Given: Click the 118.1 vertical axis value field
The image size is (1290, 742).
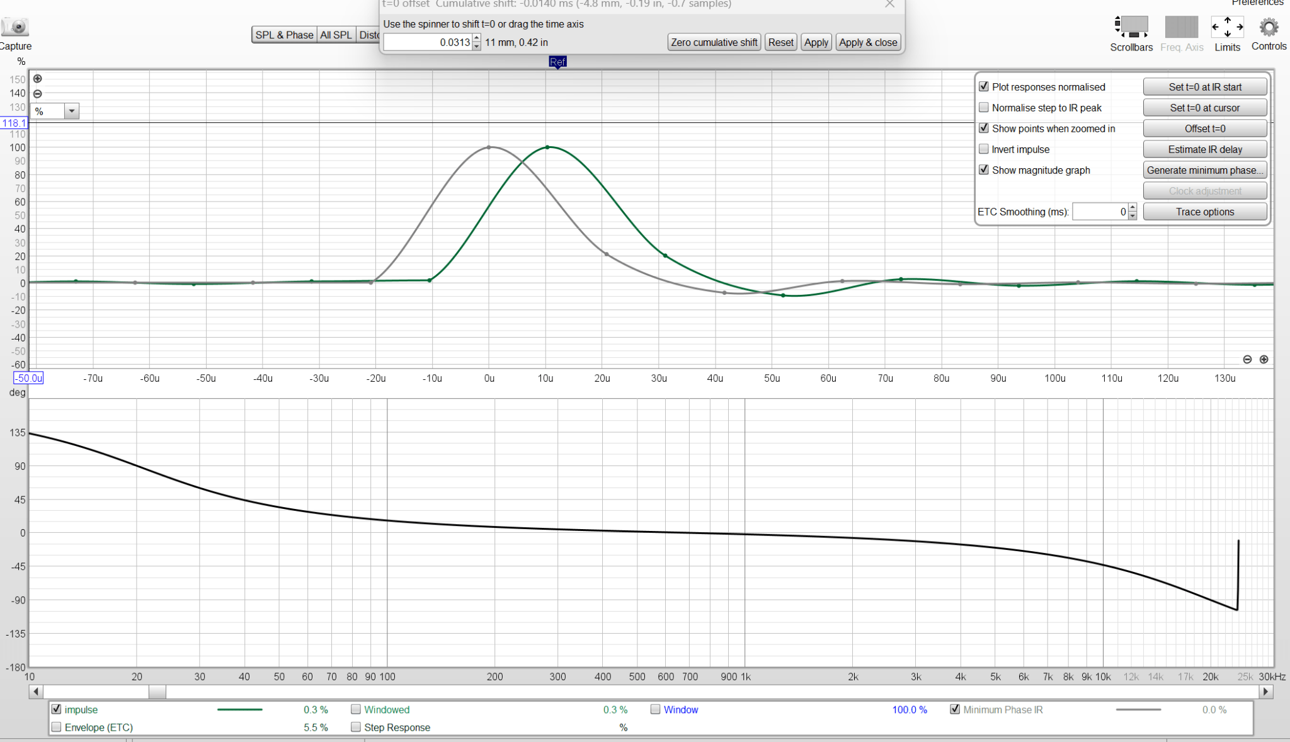Looking at the screenshot, I should click(x=14, y=123).
